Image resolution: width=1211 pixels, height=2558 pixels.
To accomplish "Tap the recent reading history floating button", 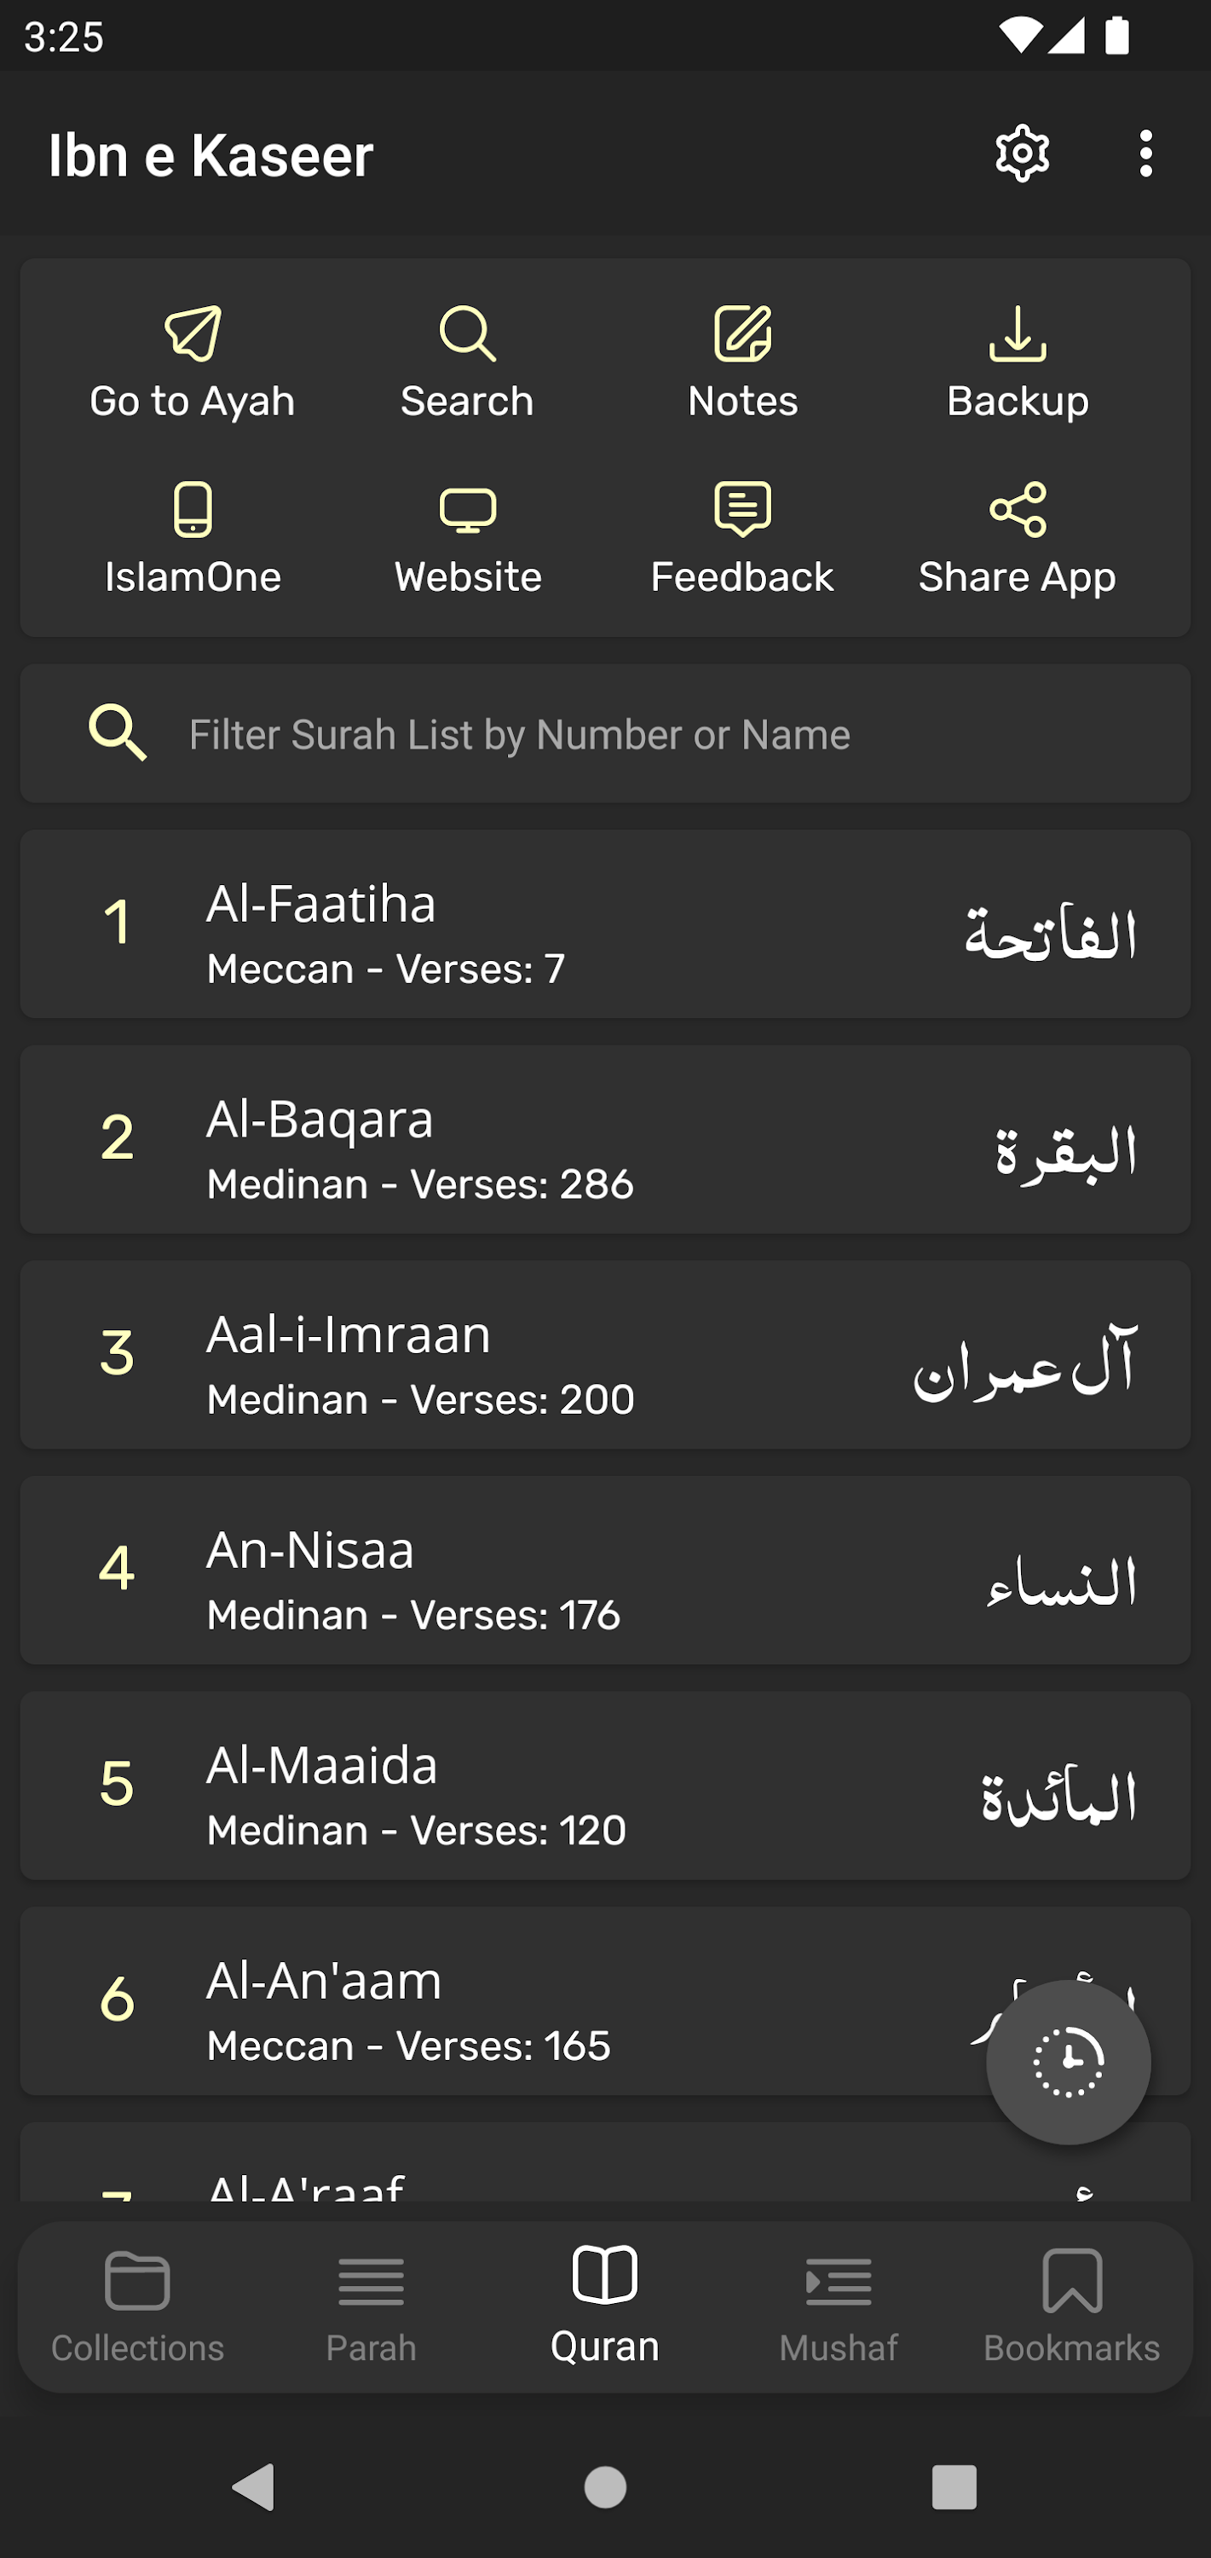I will point(1068,2063).
